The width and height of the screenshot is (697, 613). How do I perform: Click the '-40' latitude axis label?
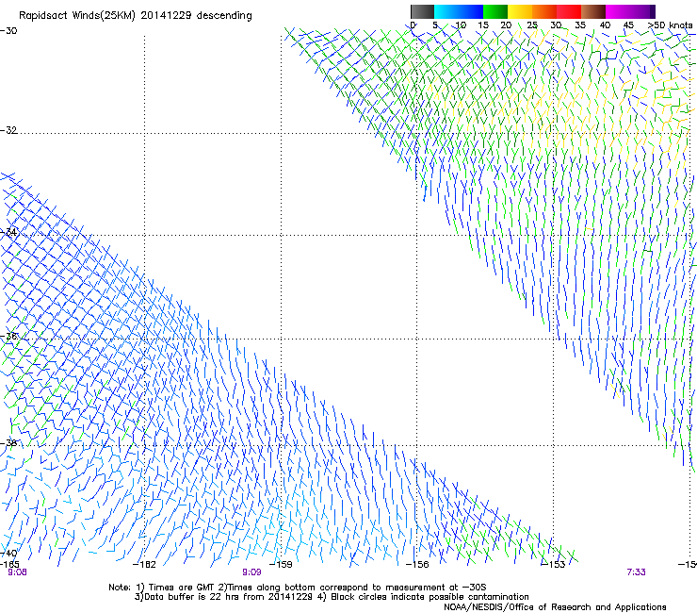(8, 553)
